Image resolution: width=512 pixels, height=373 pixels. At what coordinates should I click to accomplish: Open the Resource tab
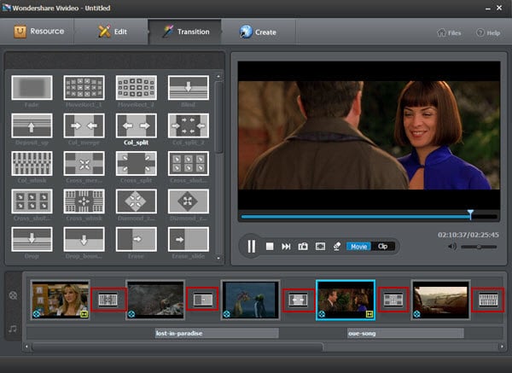point(38,32)
